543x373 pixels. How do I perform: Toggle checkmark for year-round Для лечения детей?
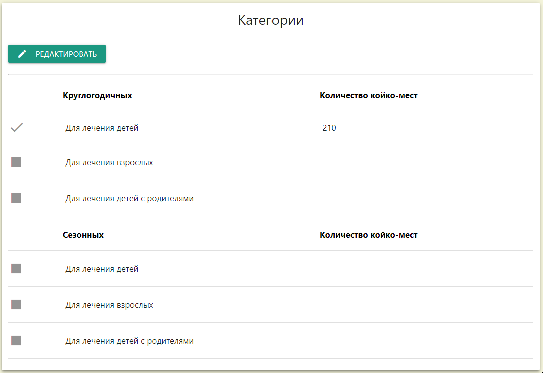click(17, 127)
